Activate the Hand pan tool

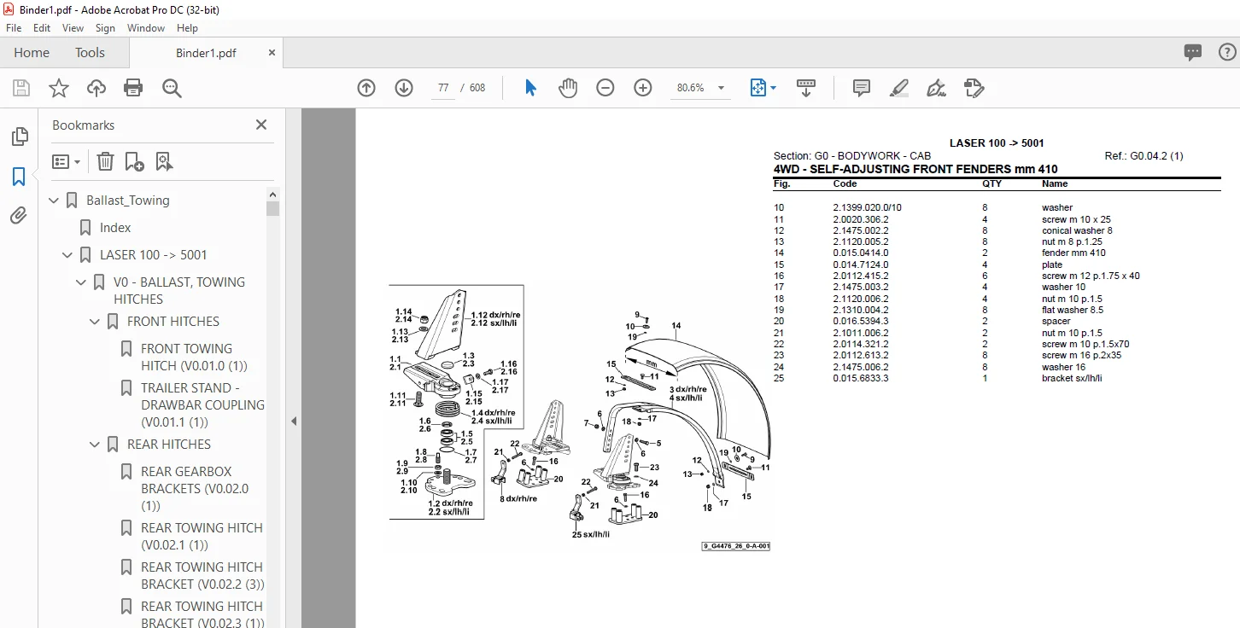(568, 88)
